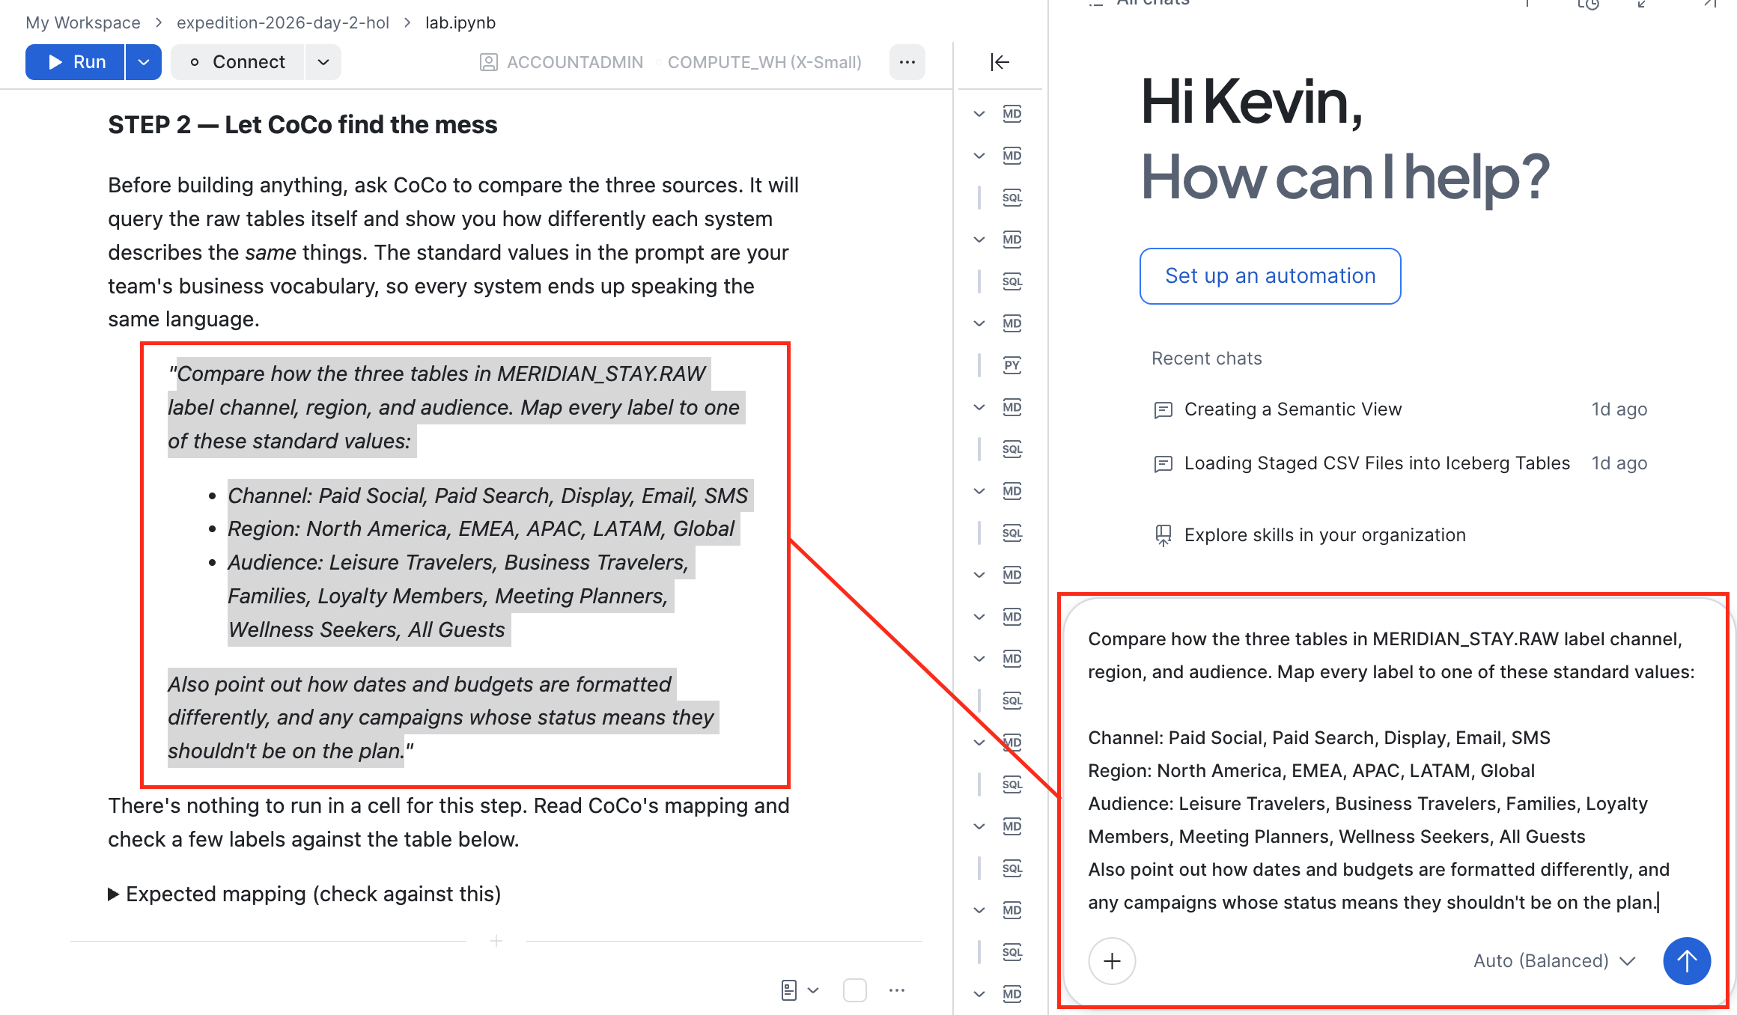Open the Creating a Semantic View chat

pos(1293,409)
